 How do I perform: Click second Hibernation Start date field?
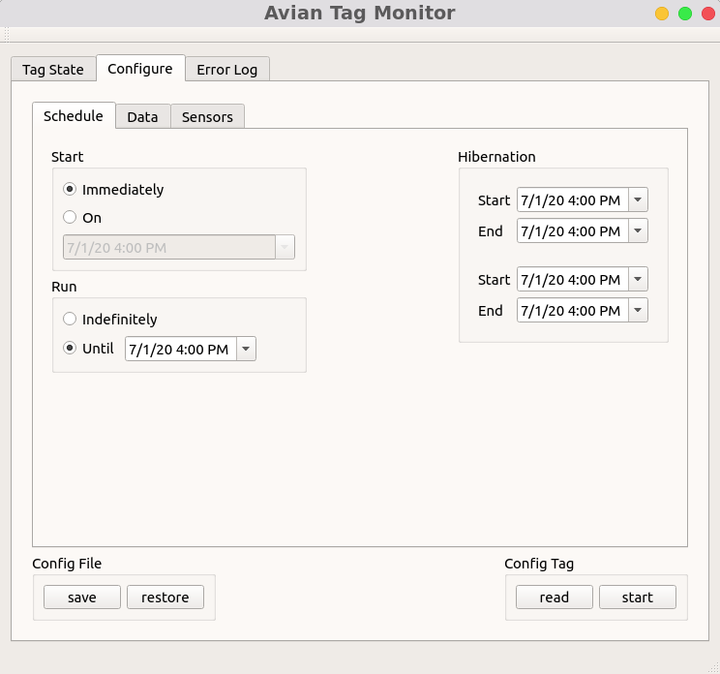point(573,279)
